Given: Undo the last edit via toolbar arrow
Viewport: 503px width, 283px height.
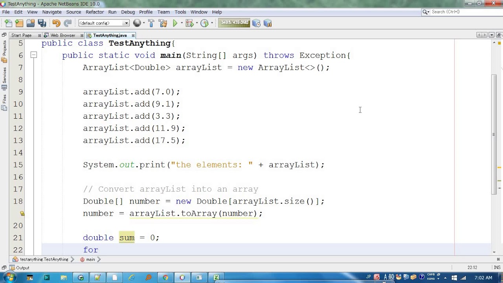Looking at the screenshot, I should click(56, 23).
